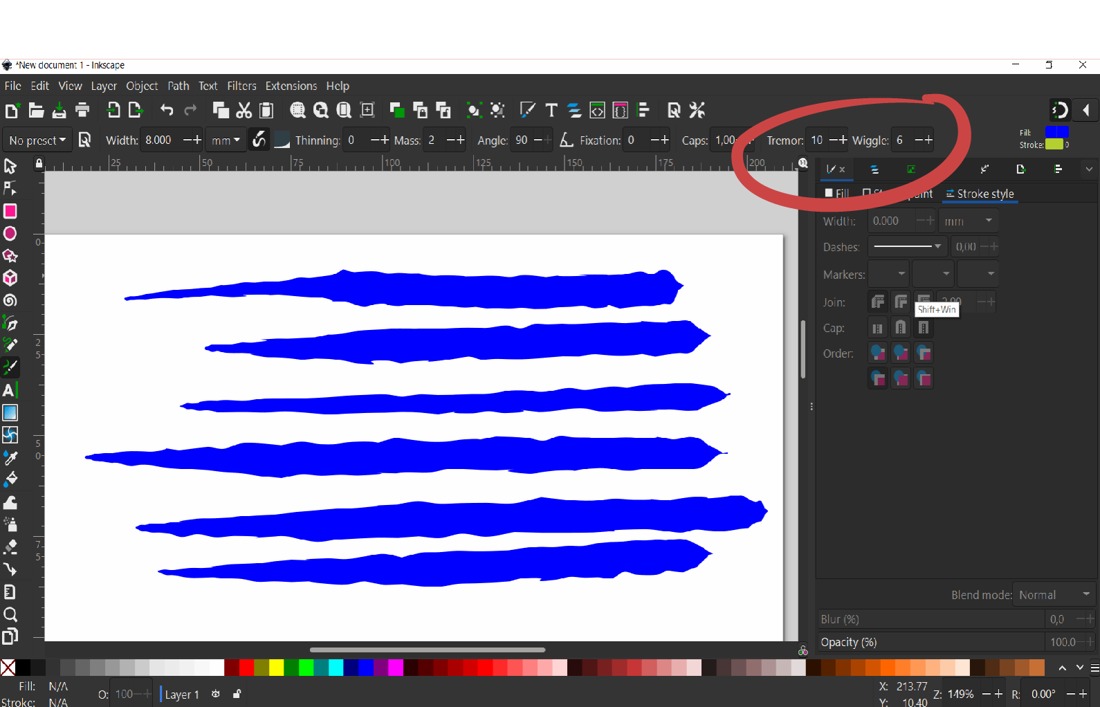Toggle Layer 1 visibility eye
The height and width of the screenshot is (707, 1100).
(216, 694)
